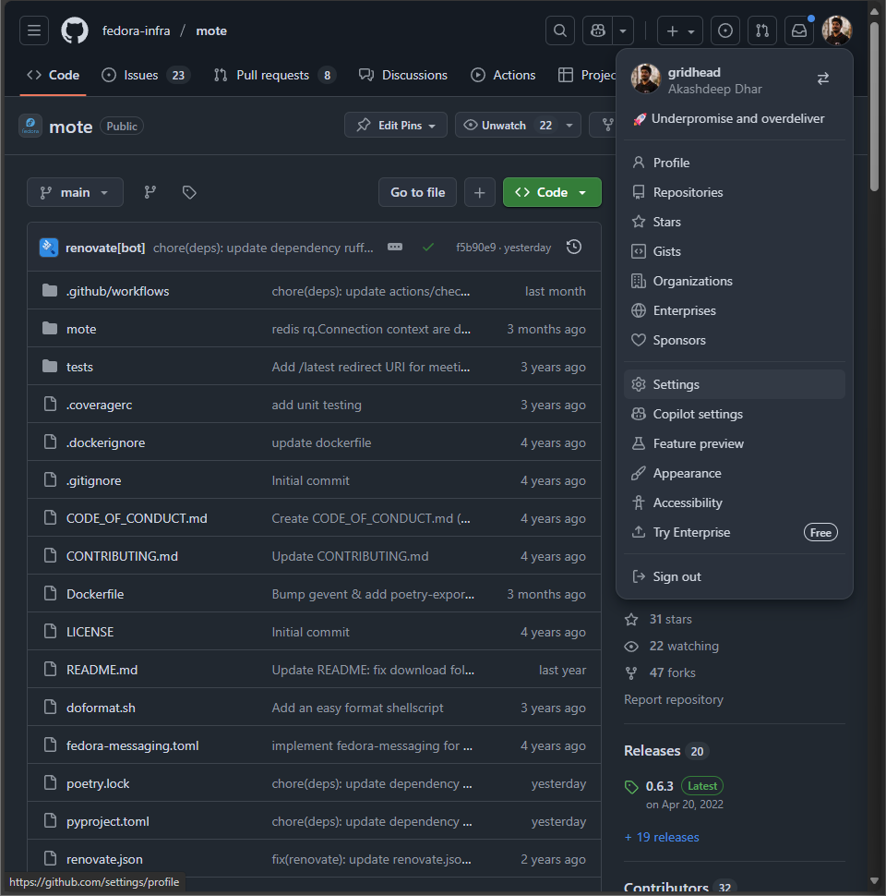This screenshot has width=886, height=896.
Task: Switch to the Discussions tab
Action: (x=403, y=75)
